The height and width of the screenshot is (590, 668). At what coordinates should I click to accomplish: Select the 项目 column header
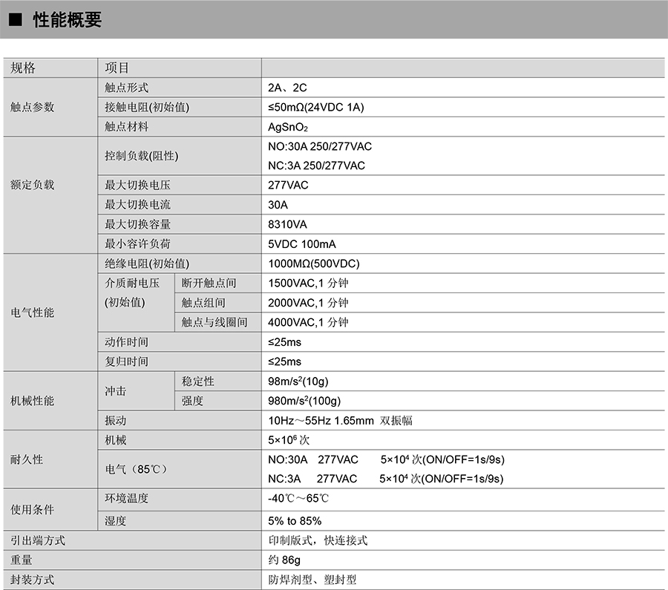tap(117, 68)
